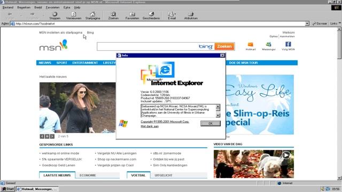Click the Windows flag icon in Info dialog
This screenshot has height=192, width=342.
[123, 123]
